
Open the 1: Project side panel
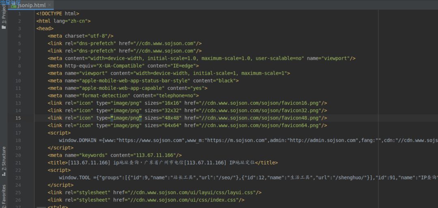[4, 13]
